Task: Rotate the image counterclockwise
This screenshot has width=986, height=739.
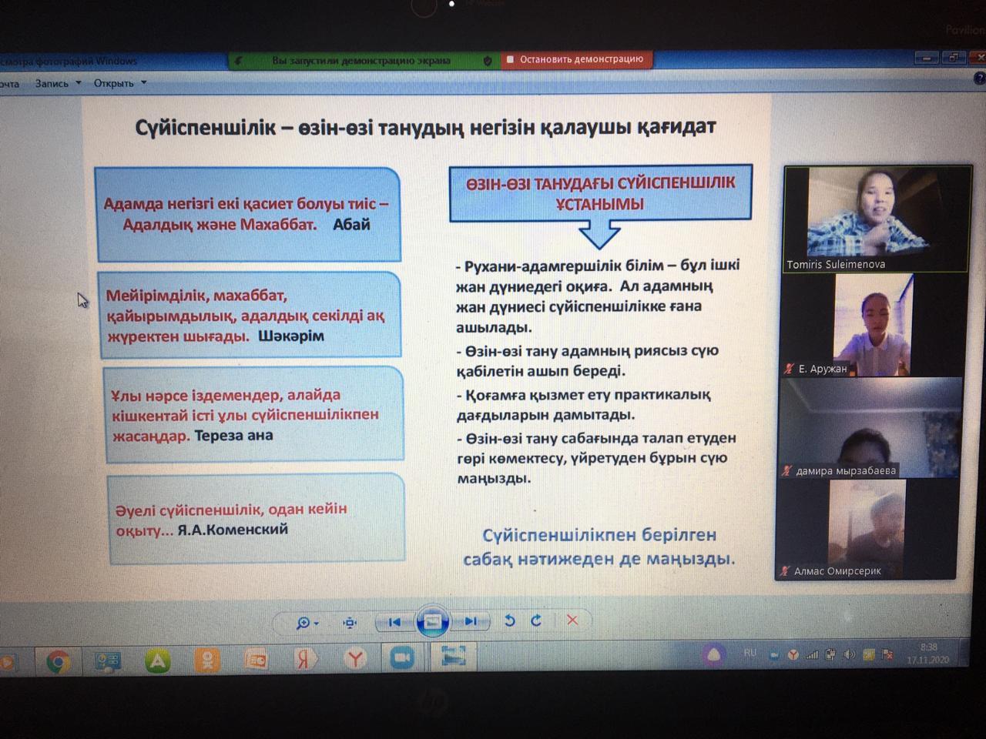Action: tap(509, 620)
